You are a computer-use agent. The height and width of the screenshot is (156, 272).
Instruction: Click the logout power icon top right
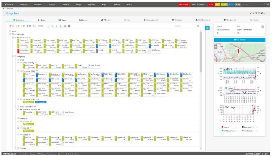click(268, 4)
